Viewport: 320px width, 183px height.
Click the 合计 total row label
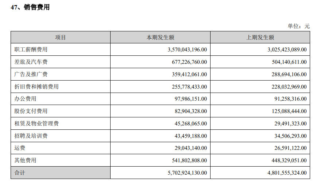(20, 173)
